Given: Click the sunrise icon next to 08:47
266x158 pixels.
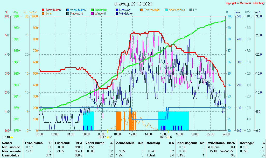Looking at the screenshot, I should (x=108, y=137).
